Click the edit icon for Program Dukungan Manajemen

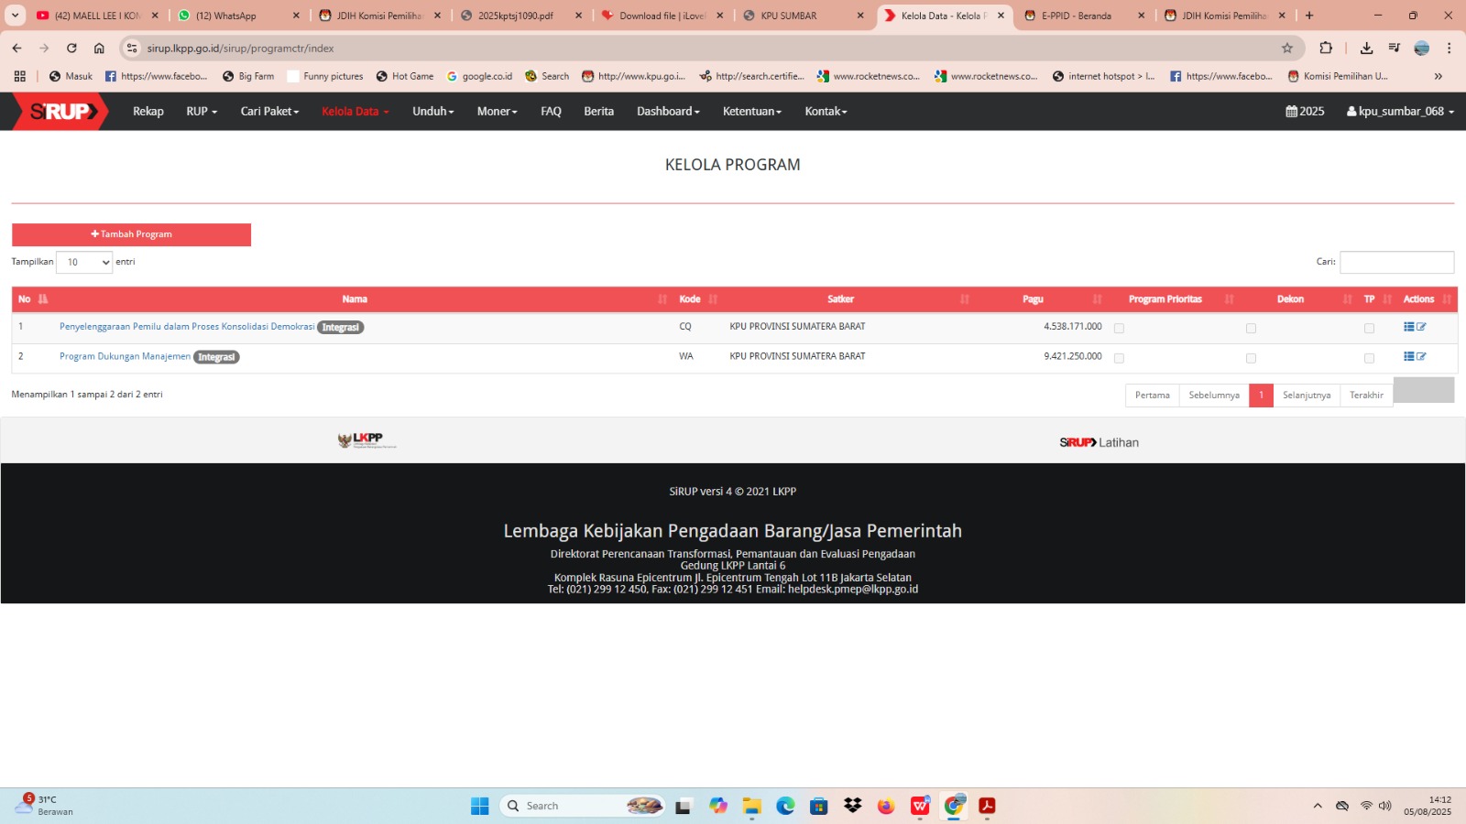[x=1421, y=356]
